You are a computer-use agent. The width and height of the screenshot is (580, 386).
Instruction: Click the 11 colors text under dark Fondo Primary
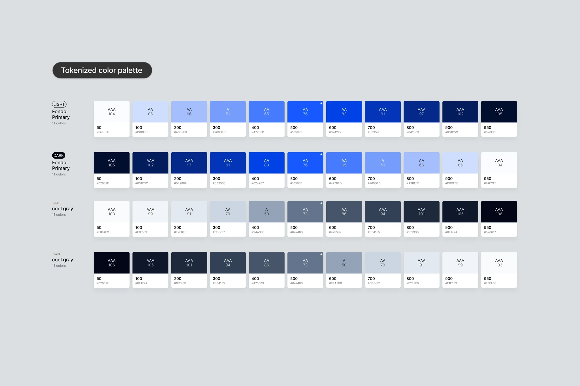(x=59, y=174)
